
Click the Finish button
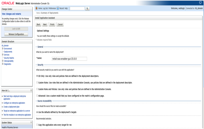[52, 24]
